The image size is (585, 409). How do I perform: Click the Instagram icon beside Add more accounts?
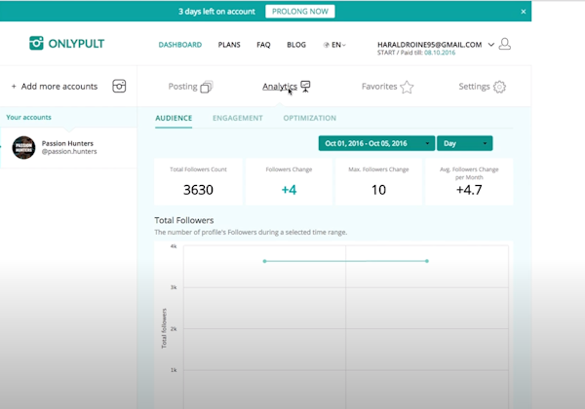[x=119, y=86]
